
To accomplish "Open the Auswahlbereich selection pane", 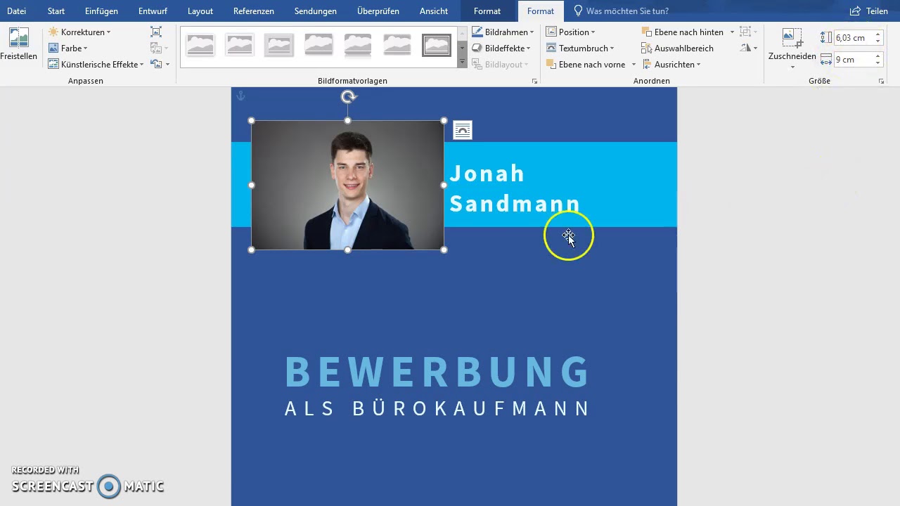I will tap(677, 48).
